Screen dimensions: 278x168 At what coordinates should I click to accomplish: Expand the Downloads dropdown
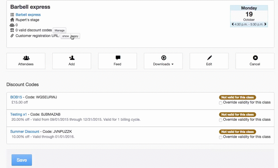pyautogui.click(x=163, y=61)
